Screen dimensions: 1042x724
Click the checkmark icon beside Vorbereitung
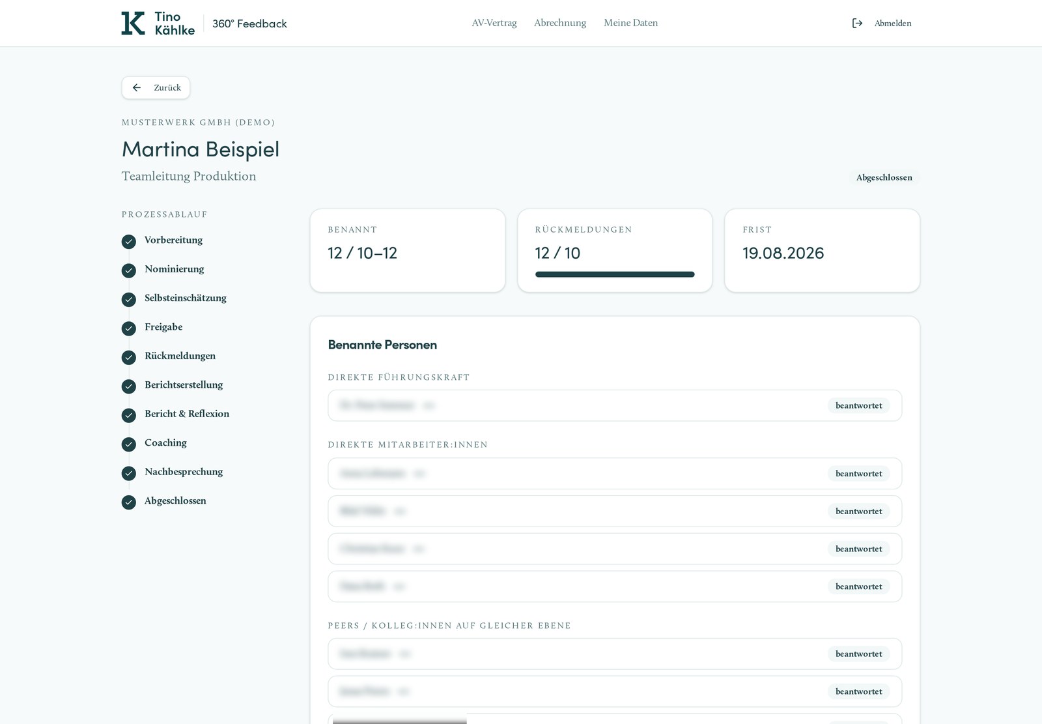129,241
